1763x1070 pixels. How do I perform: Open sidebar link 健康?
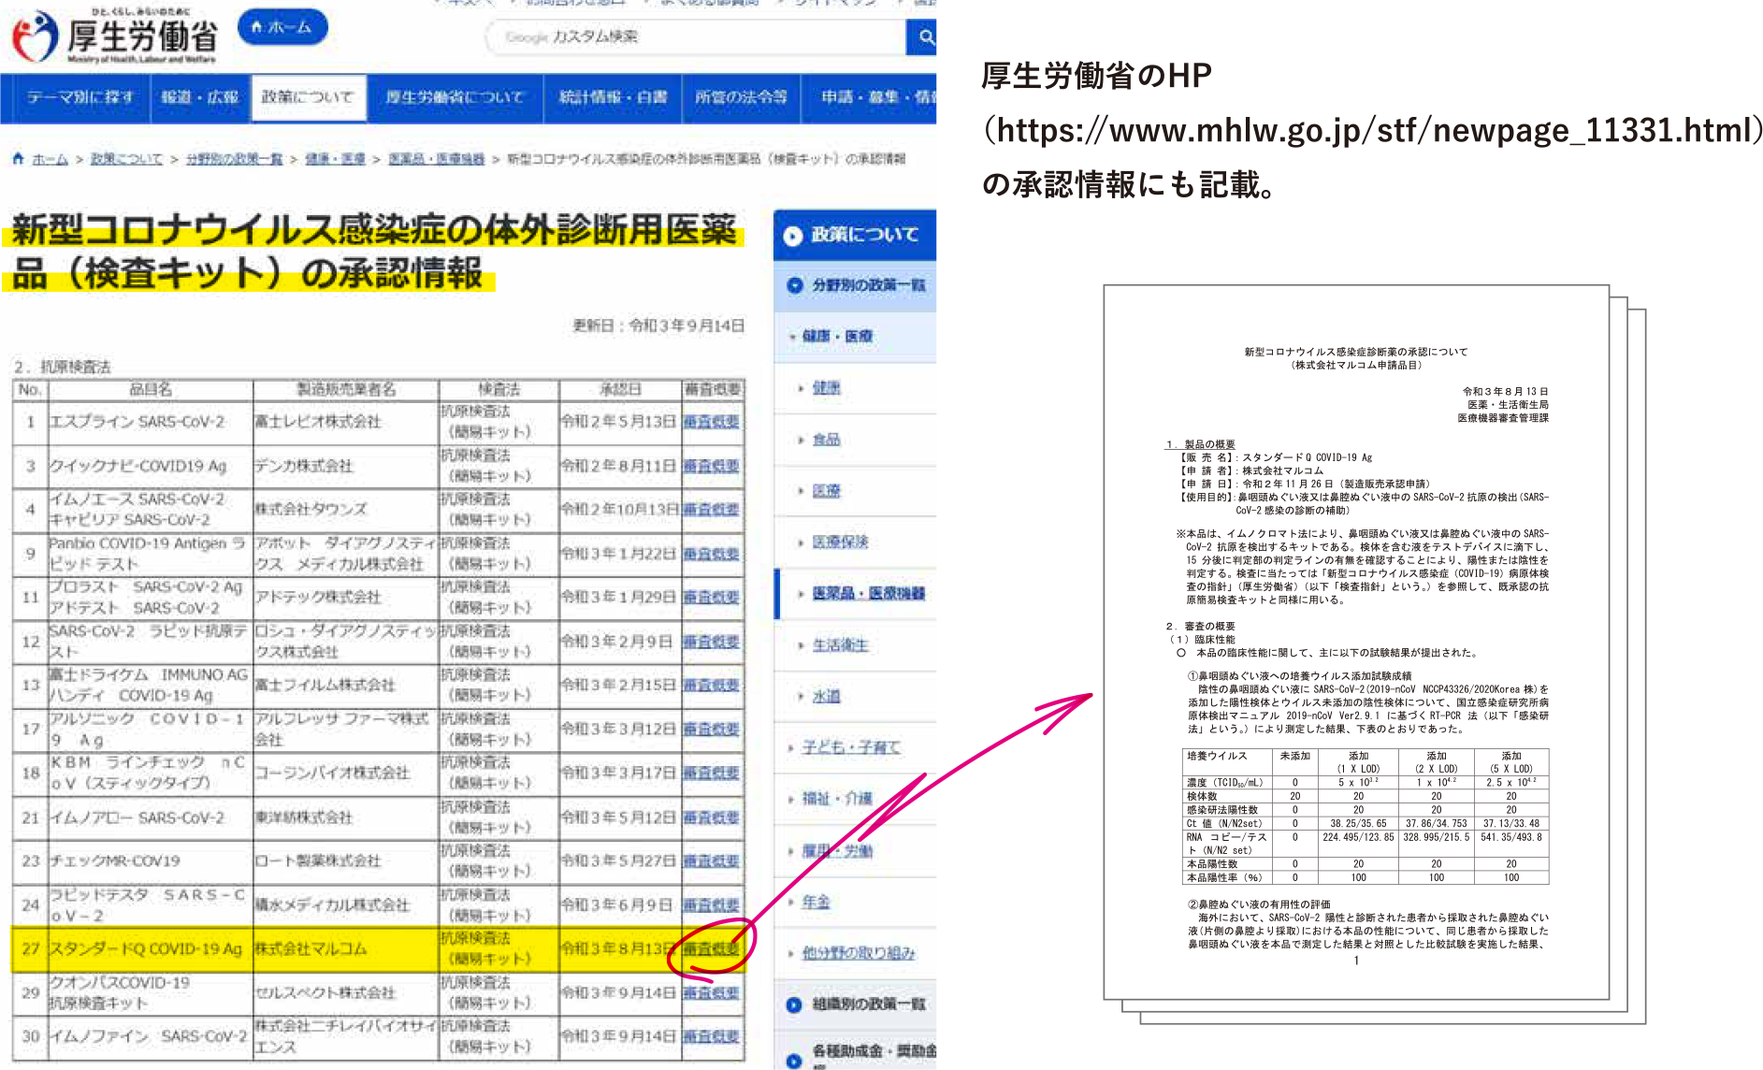[x=827, y=388]
